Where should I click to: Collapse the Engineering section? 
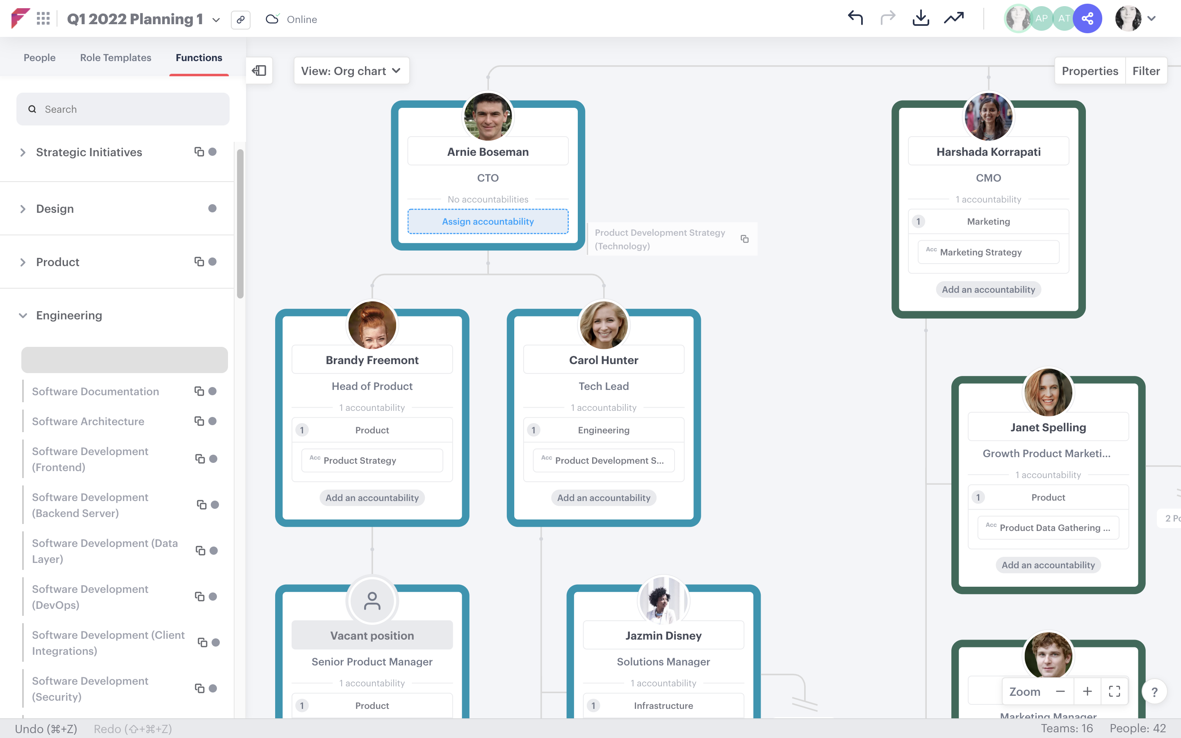pos(23,315)
